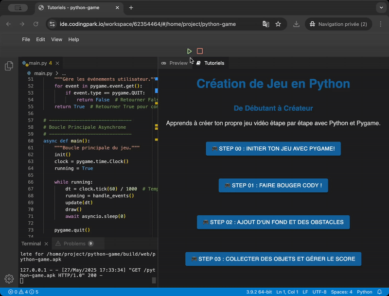The width and height of the screenshot is (389, 296).
Task: Open STEP 01 : Faire bouger Cody
Action: pyautogui.click(x=273, y=185)
